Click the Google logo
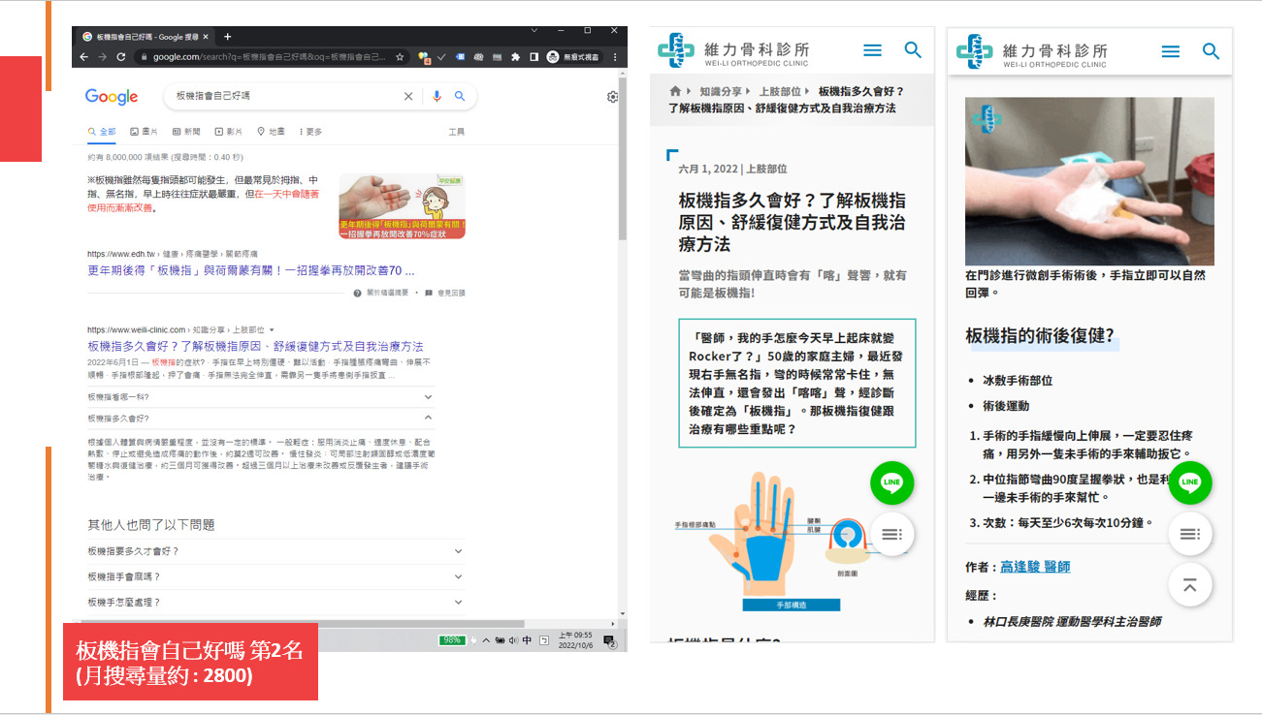The width and height of the screenshot is (1262, 715). [112, 97]
